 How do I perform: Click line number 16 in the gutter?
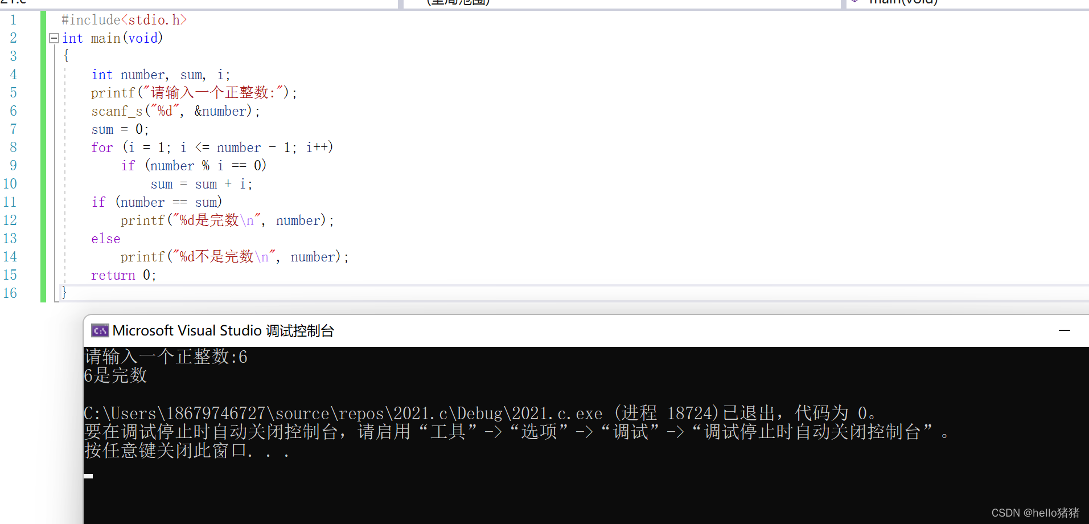tap(10, 293)
